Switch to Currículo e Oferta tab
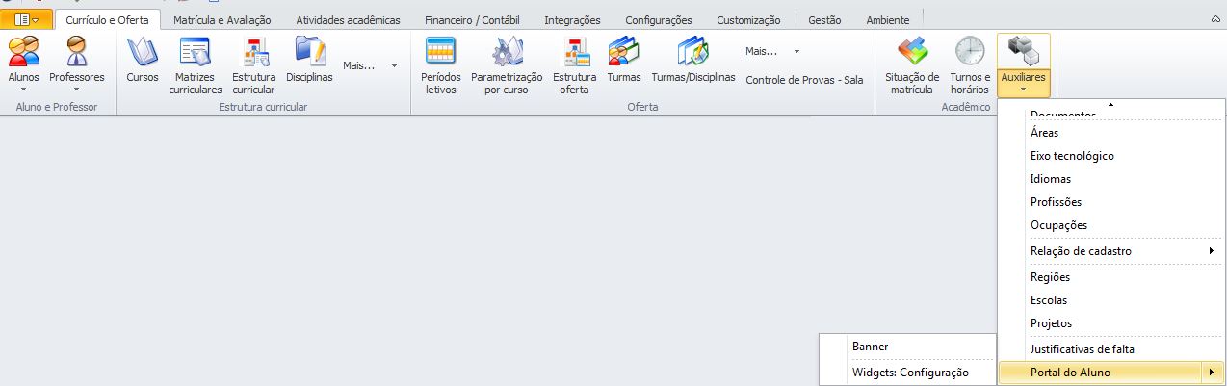Screen dimensions: 1227x386 click(107, 19)
